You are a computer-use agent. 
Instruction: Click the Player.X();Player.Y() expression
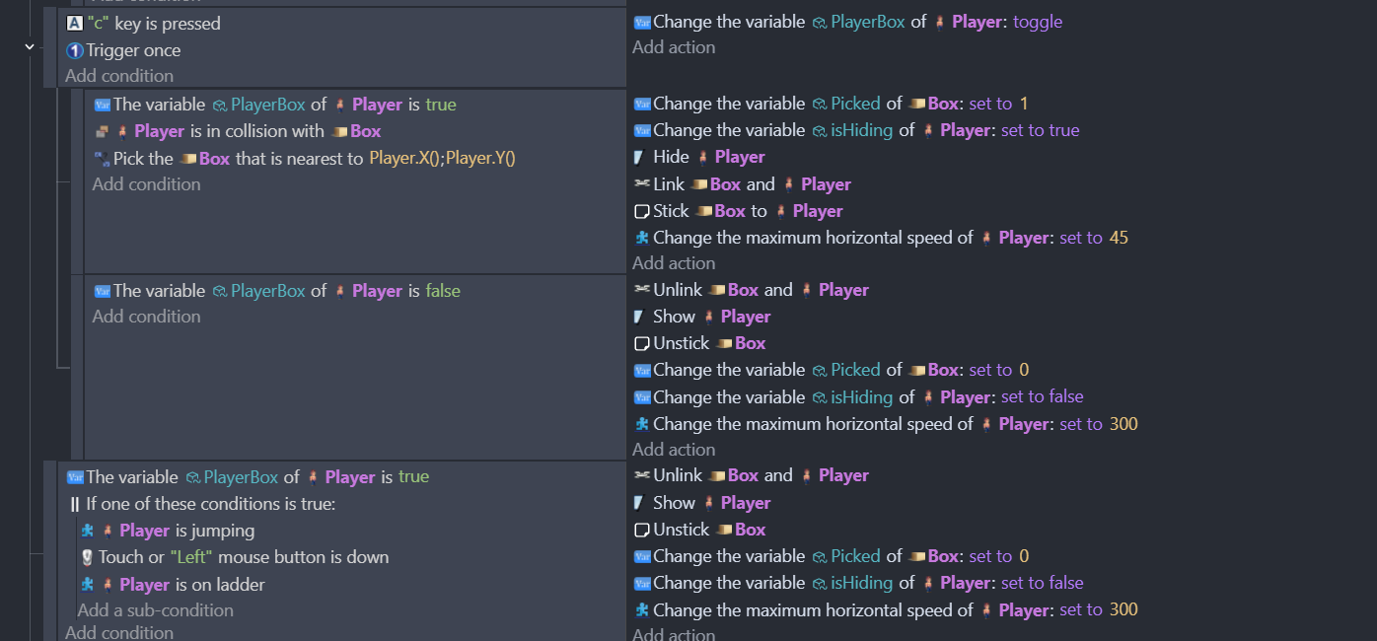[x=442, y=158]
